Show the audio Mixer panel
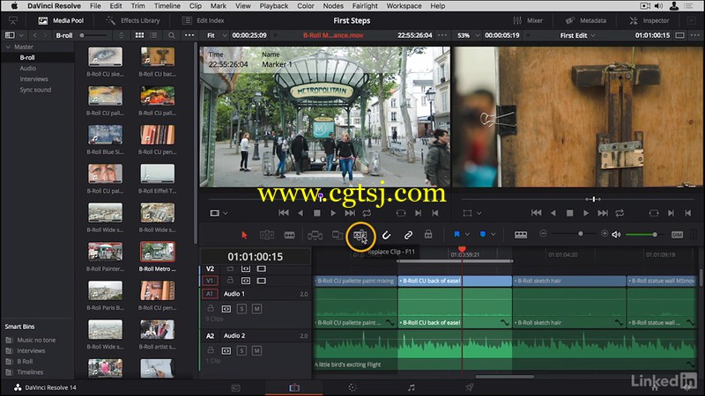Viewport: 705px width, 396px height. click(528, 20)
